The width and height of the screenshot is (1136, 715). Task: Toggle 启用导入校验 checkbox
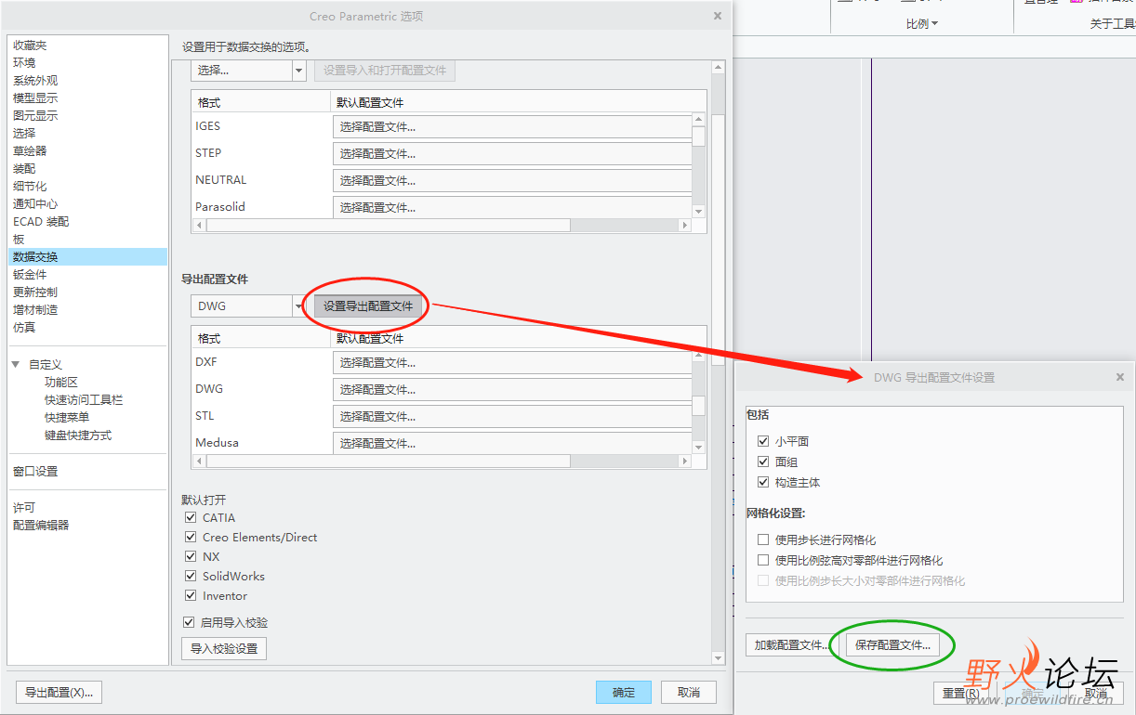point(190,623)
